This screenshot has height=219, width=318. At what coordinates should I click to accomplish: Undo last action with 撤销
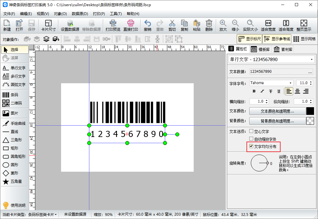(x=147, y=25)
